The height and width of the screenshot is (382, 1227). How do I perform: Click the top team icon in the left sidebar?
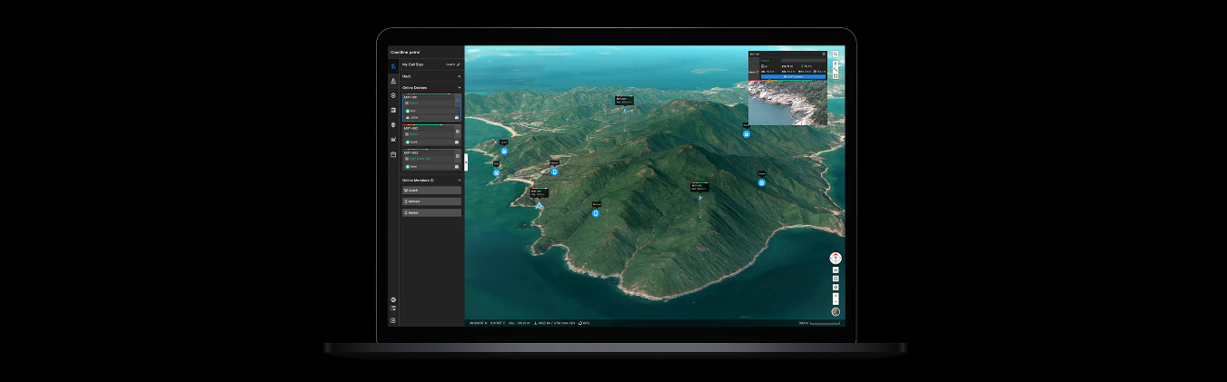coord(393,66)
